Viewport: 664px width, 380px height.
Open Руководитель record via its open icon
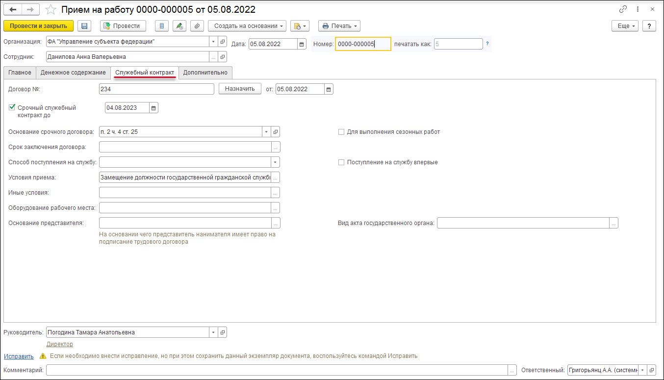point(223,332)
